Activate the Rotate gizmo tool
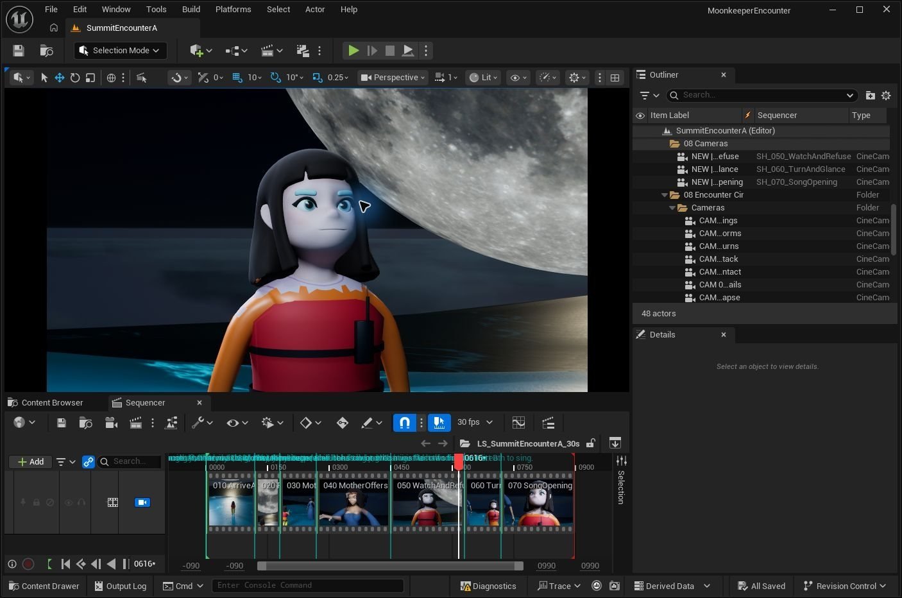 pos(75,78)
